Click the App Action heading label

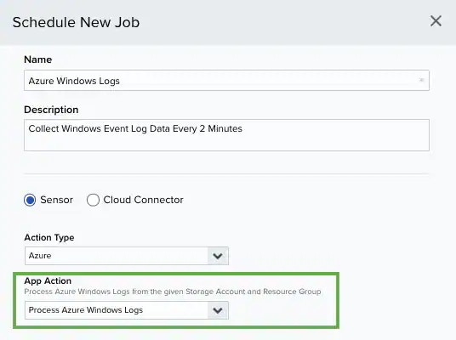pos(48,281)
